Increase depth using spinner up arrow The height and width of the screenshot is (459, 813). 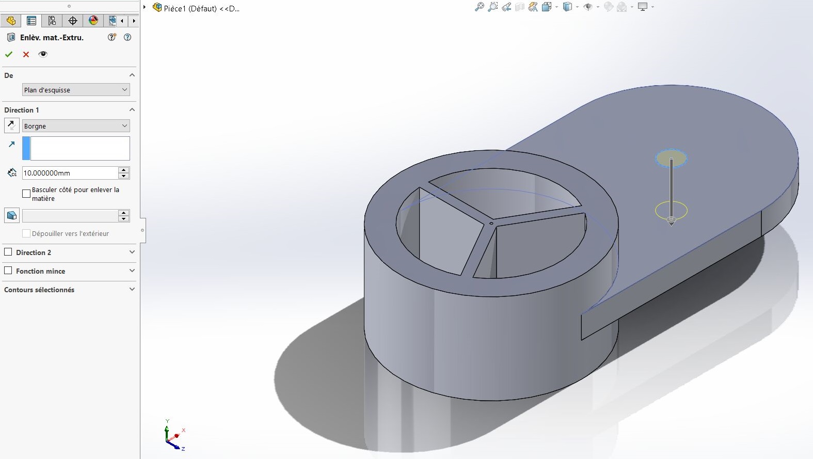click(x=124, y=170)
